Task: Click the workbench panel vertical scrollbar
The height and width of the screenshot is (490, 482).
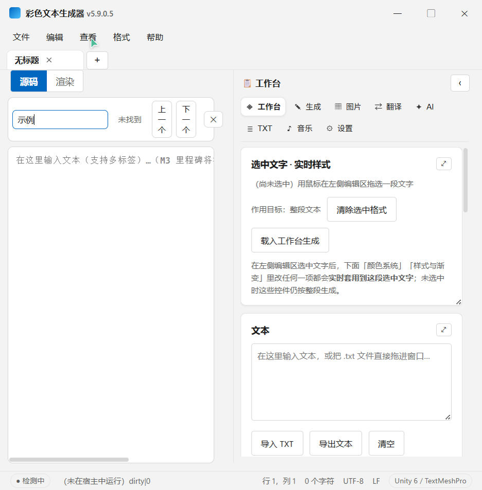Action: pyautogui.click(x=466, y=180)
